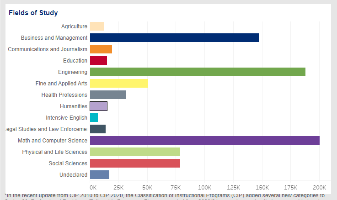Click the Agriculture label
The width and height of the screenshot is (337, 200).
point(74,26)
